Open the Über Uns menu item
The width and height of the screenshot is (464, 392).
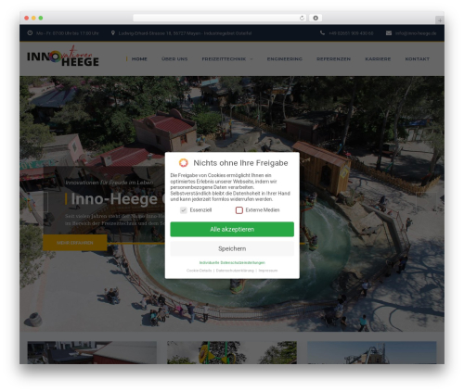[174, 59]
